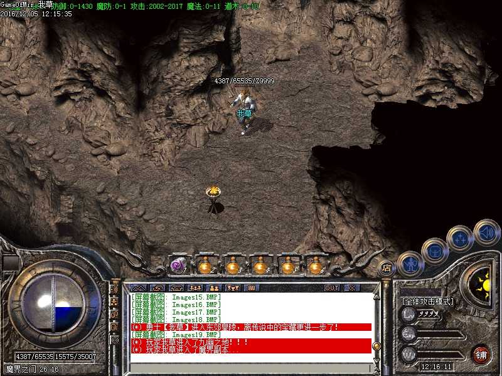The width and height of the screenshot is (502, 376).
Task: Click the third chat toolbar icon
Action: tap(176, 288)
